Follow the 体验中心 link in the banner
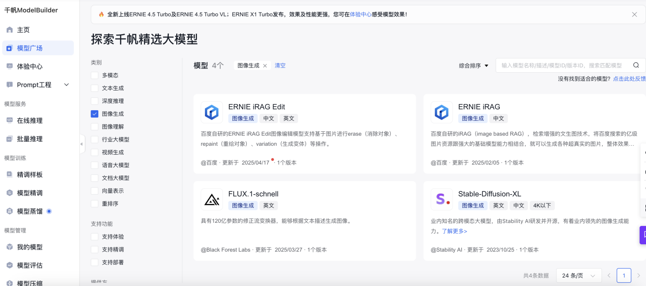Viewport: 646px width, 286px height. (x=361, y=14)
